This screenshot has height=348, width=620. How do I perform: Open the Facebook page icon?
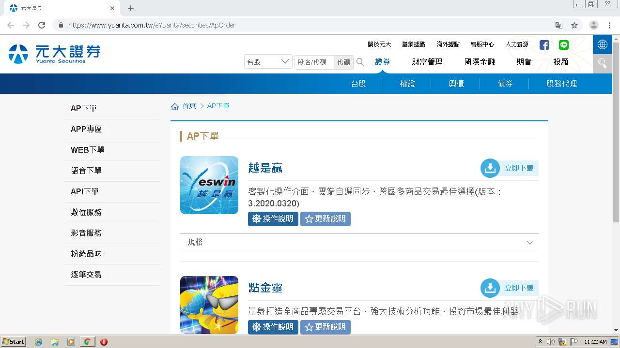tap(544, 45)
